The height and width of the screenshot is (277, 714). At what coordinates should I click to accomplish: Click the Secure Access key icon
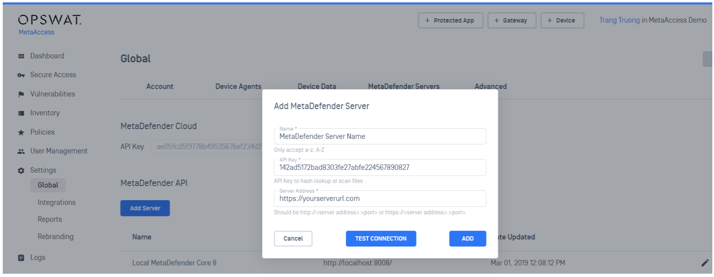21,75
